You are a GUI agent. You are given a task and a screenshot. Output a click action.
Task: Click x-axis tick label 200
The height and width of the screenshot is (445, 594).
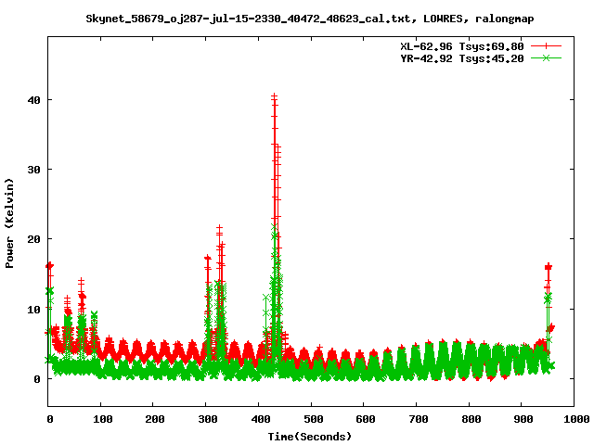pos(155,419)
